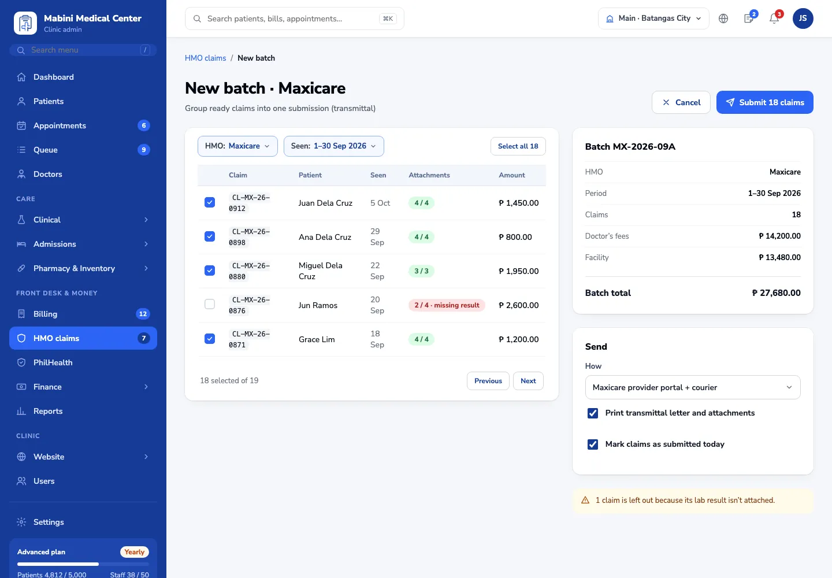
Task: Click the Mabini Medical Center logo icon
Action: (x=25, y=23)
